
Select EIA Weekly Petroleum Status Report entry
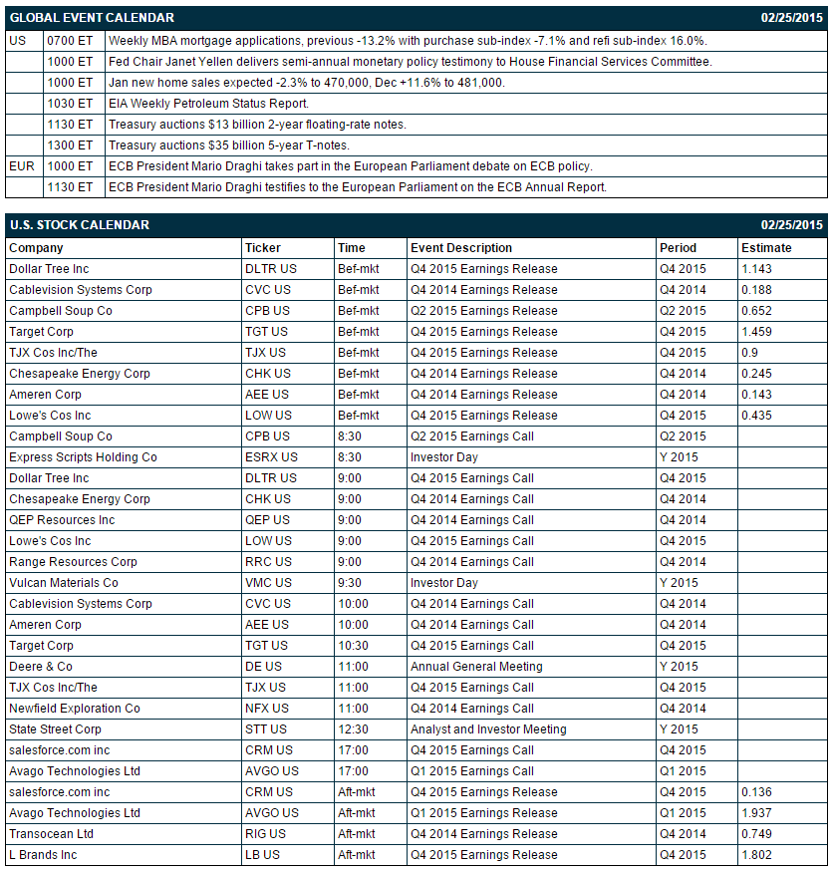(x=208, y=104)
